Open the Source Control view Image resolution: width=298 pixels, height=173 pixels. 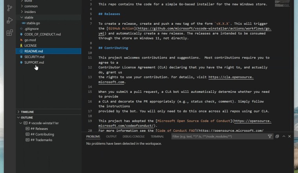[x=9, y=8]
